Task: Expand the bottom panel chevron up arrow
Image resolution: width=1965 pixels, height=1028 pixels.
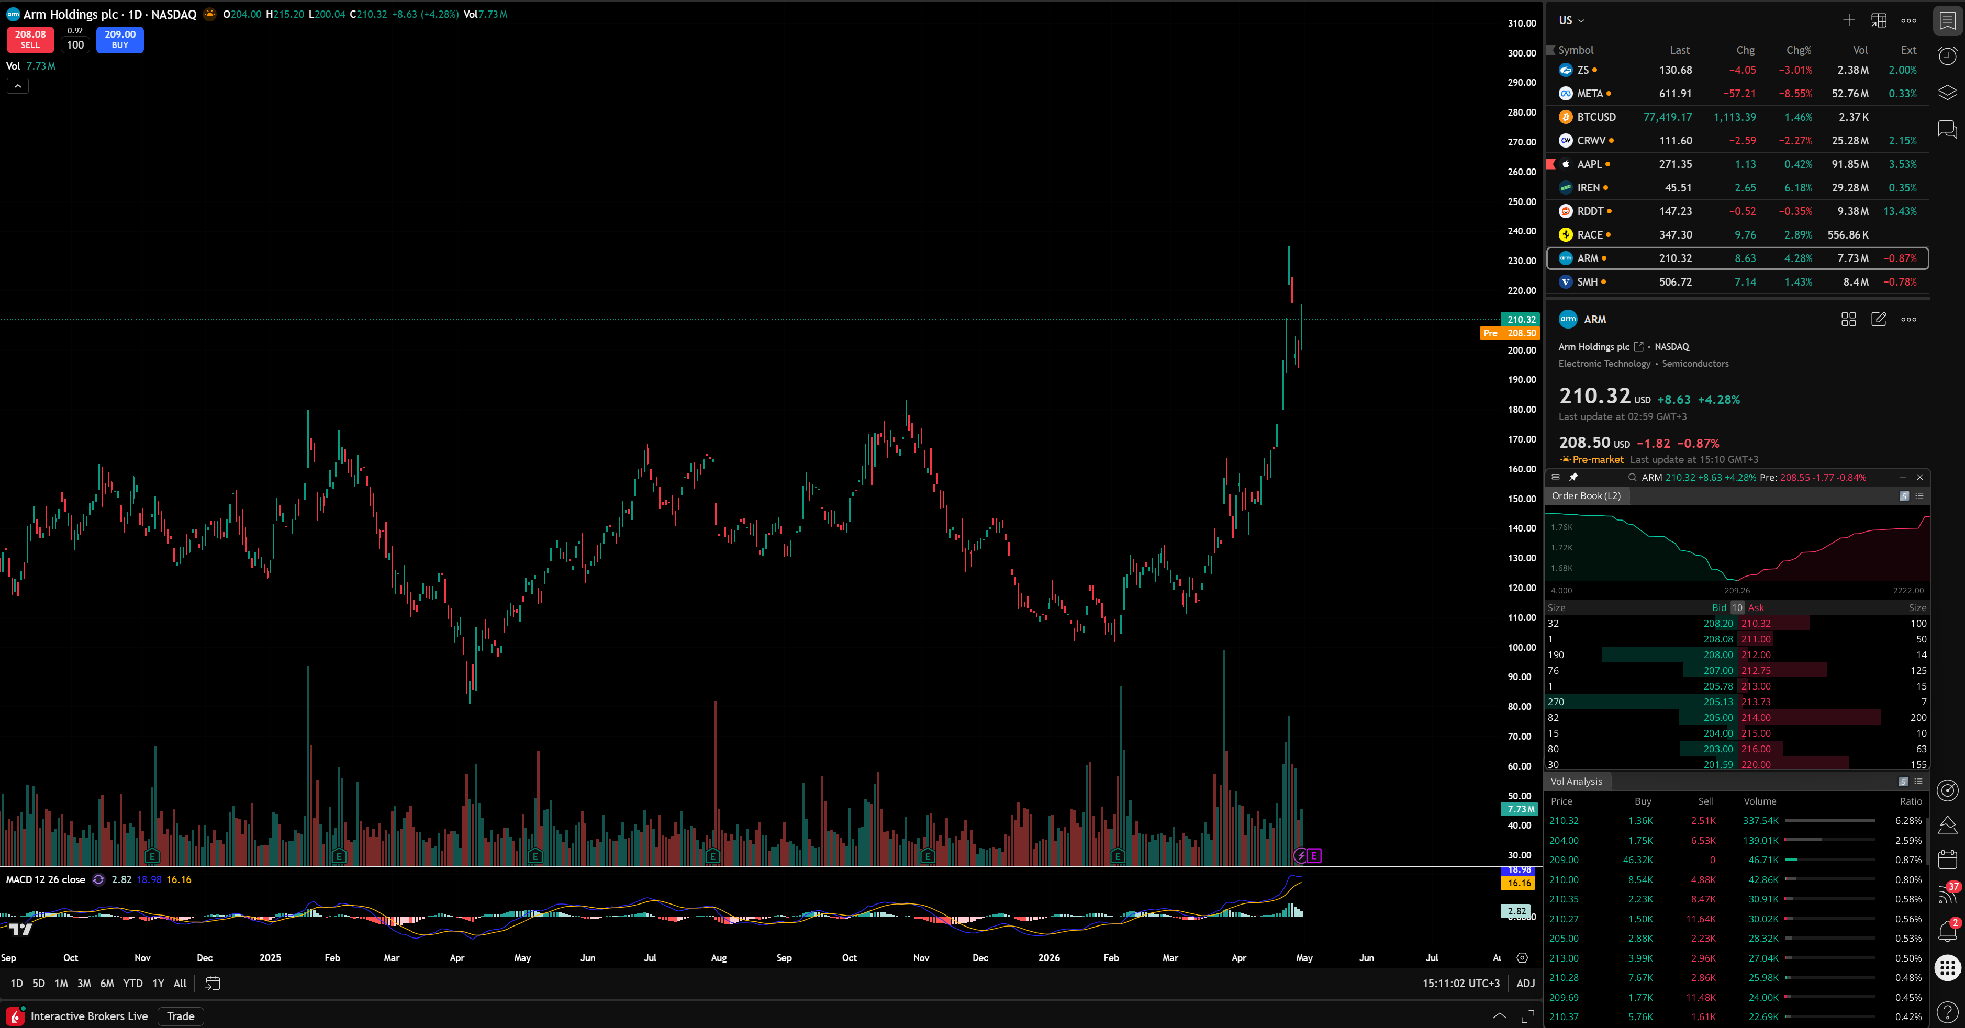Action: click(1499, 1016)
